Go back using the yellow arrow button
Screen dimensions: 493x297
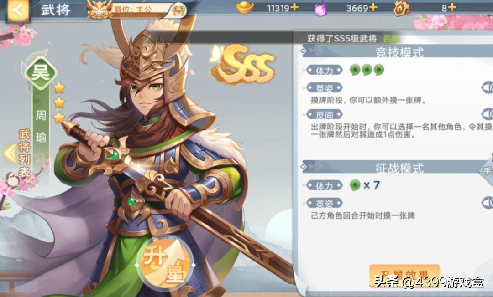[x=18, y=10]
